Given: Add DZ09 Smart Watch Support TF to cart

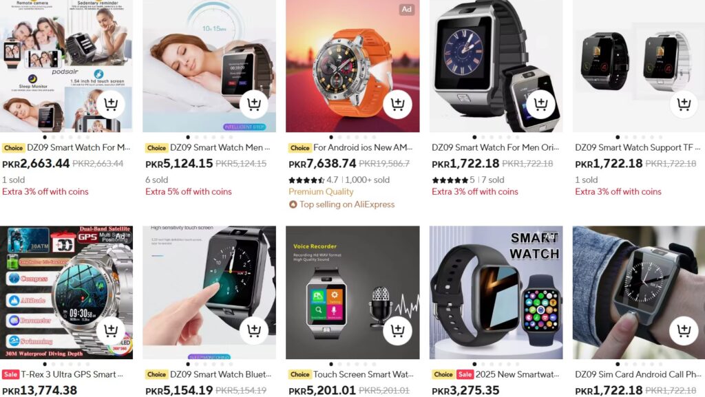Looking at the screenshot, I should point(684,104).
